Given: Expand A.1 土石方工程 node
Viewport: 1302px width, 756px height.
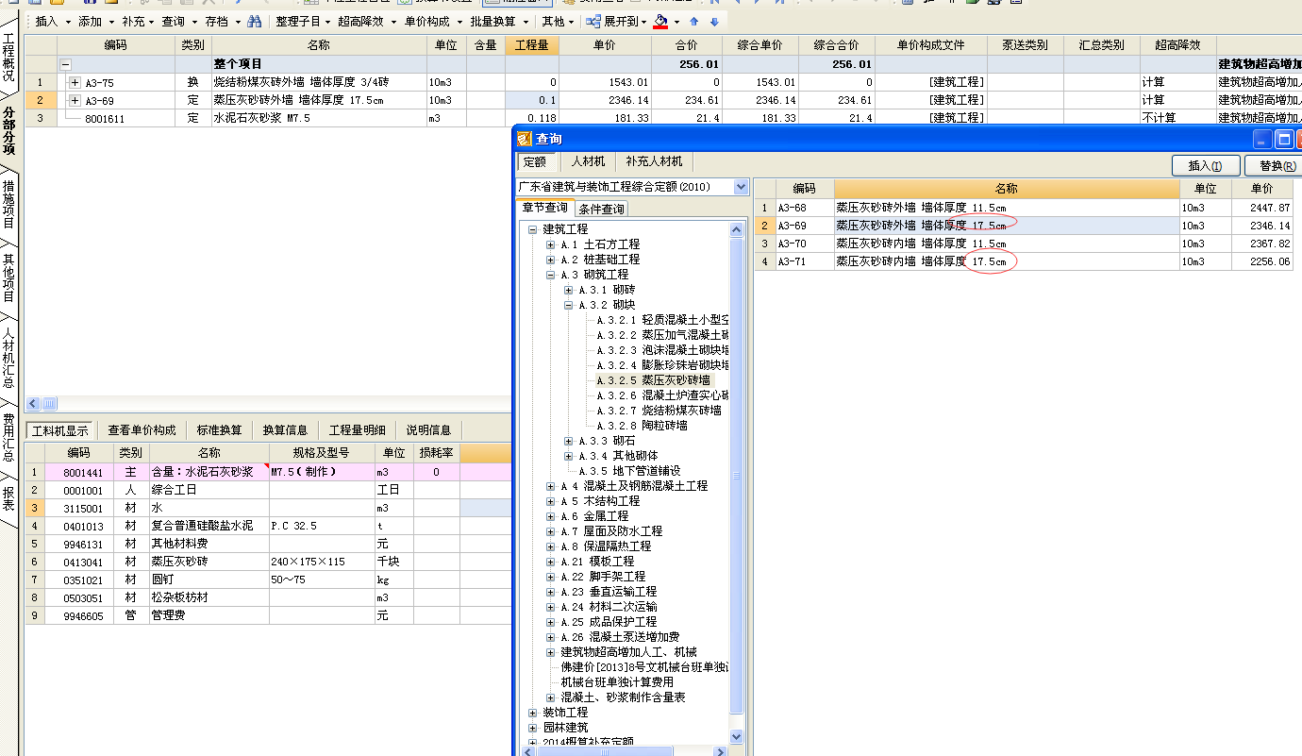Looking at the screenshot, I should click(550, 244).
